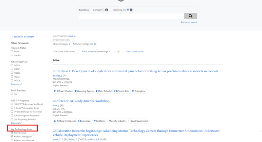Remove the Artificial Intelligence filter chip
This screenshot has height=142, width=262.
95,44
